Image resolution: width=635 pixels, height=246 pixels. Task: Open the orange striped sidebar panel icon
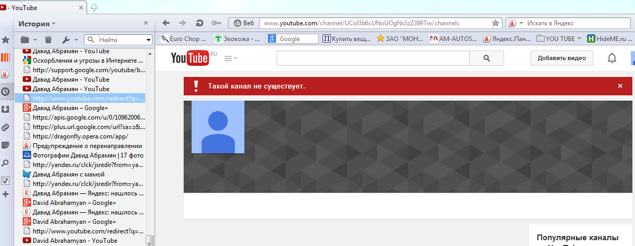coord(6,57)
